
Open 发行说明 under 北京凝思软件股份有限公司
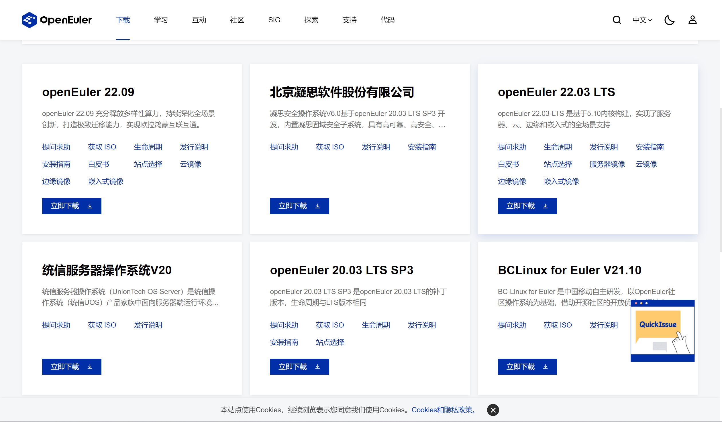(376, 147)
